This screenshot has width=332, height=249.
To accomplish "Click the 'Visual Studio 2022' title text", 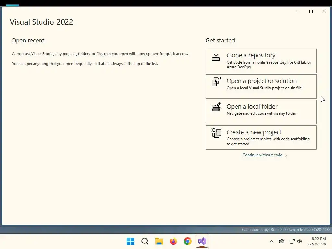I will 41,22.
